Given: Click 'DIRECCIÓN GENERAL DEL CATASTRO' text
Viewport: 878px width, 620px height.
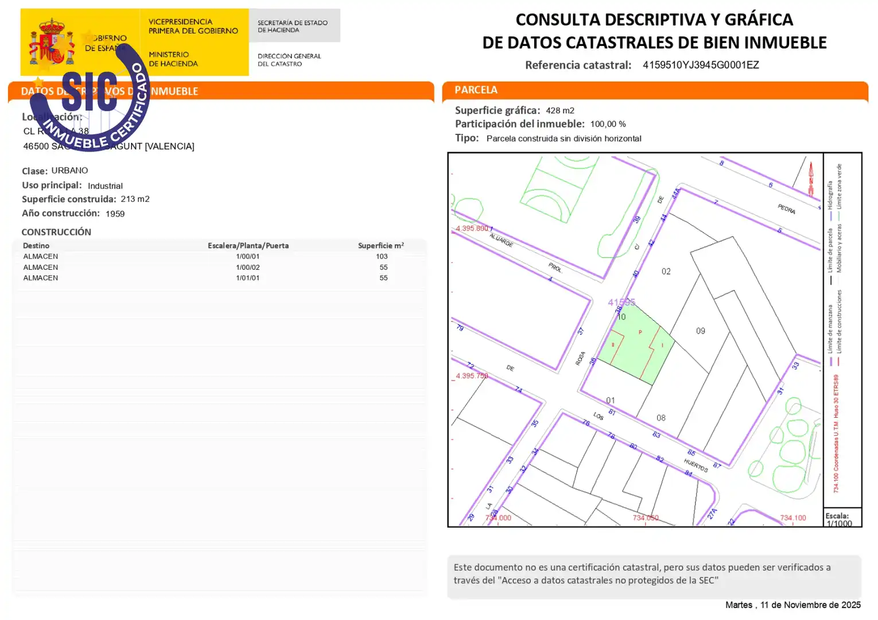Looking at the screenshot, I should (x=289, y=60).
